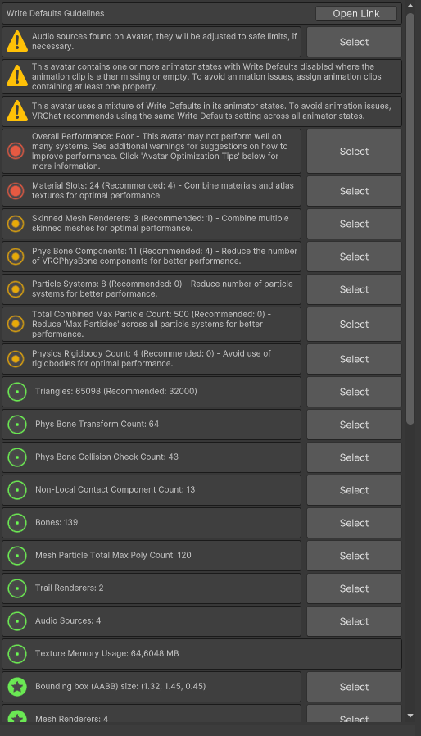This screenshot has height=736, width=421.
Task: Click the orange icon beside Particle Systems: 8
Action: click(x=16, y=289)
